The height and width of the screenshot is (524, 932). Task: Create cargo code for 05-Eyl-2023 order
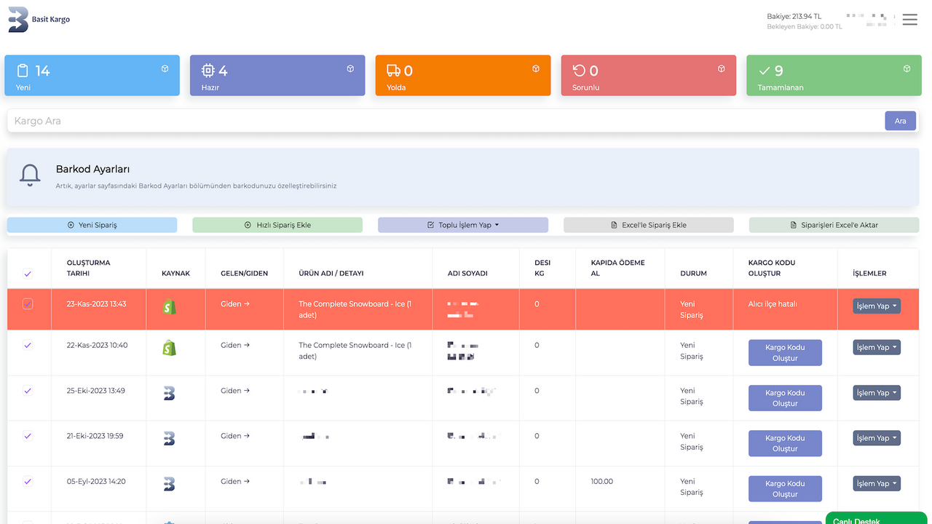[x=785, y=488]
